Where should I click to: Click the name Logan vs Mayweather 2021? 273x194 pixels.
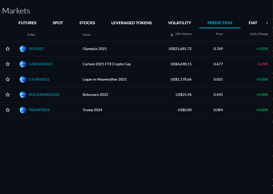105,79
